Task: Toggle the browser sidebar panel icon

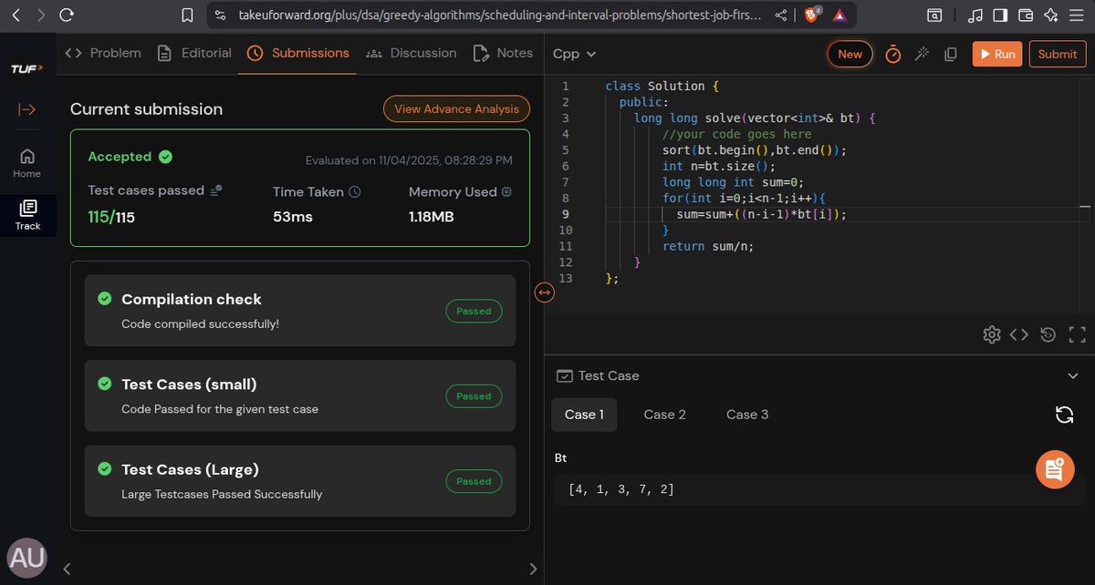Action: coord(1000,15)
